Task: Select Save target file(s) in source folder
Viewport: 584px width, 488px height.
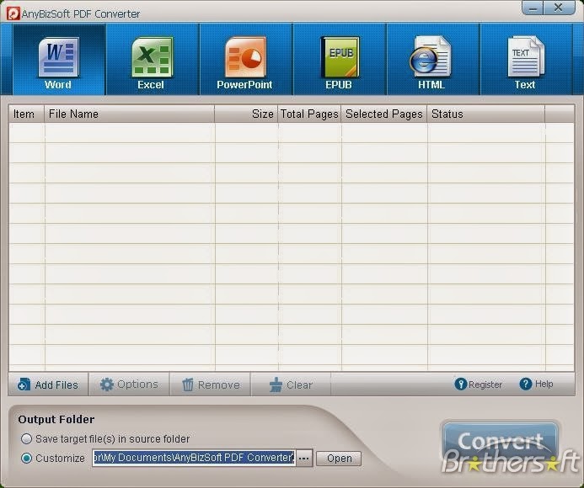Action: (x=26, y=439)
